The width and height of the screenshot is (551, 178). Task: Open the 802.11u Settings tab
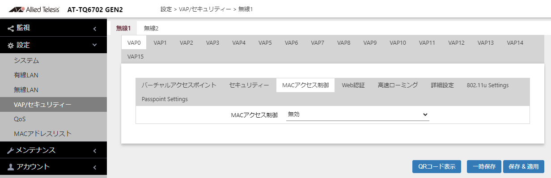(x=487, y=85)
